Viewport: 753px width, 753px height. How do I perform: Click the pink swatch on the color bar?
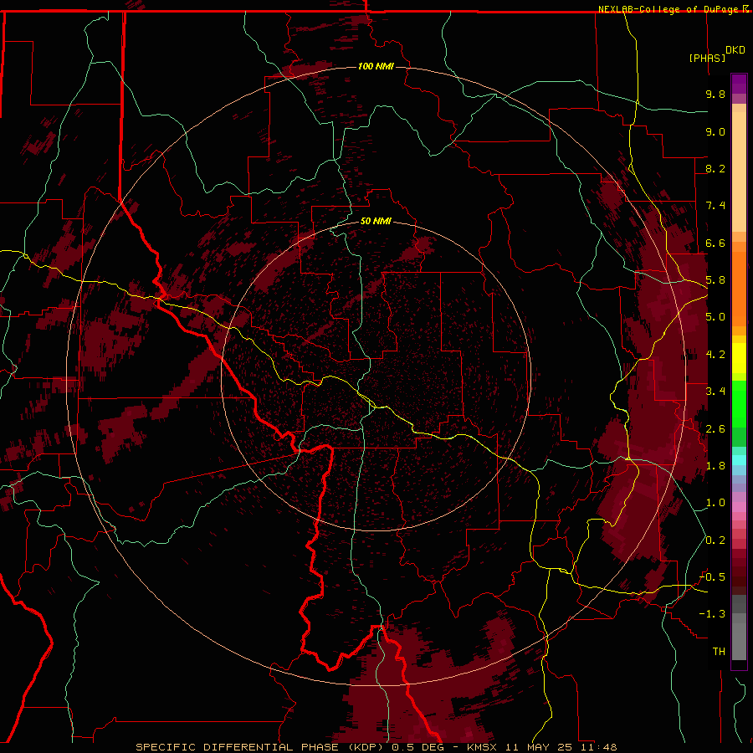[x=739, y=507]
